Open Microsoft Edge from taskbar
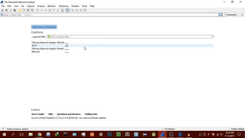Image resolution: width=245 pixels, height=138 pixels. (x=180, y=135)
